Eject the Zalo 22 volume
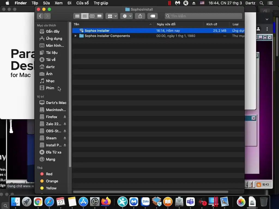279x209 pixels. (x=65, y=124)
